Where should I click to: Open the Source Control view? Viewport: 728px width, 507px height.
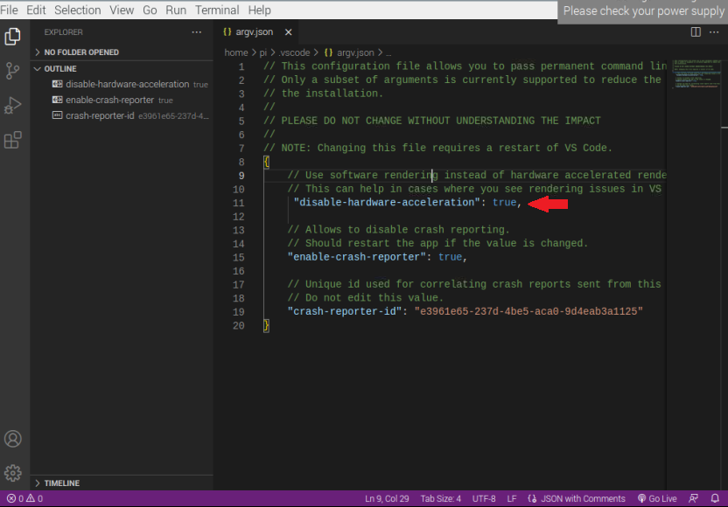[x=13, y=71]
